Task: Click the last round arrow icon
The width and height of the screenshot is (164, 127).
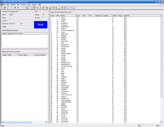Action: (24, 8)
